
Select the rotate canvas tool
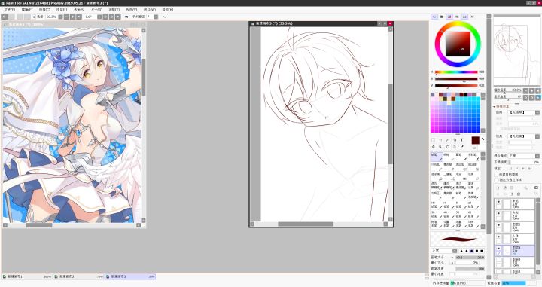(448, 147)
